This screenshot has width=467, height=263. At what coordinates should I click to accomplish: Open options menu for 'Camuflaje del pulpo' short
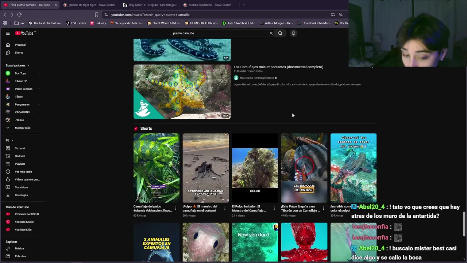click(x=175, y=208)
